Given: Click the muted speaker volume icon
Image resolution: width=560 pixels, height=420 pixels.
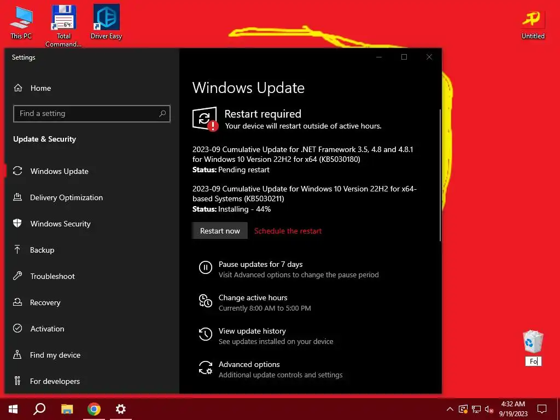Looking at the screenshot, I should 489,409.
